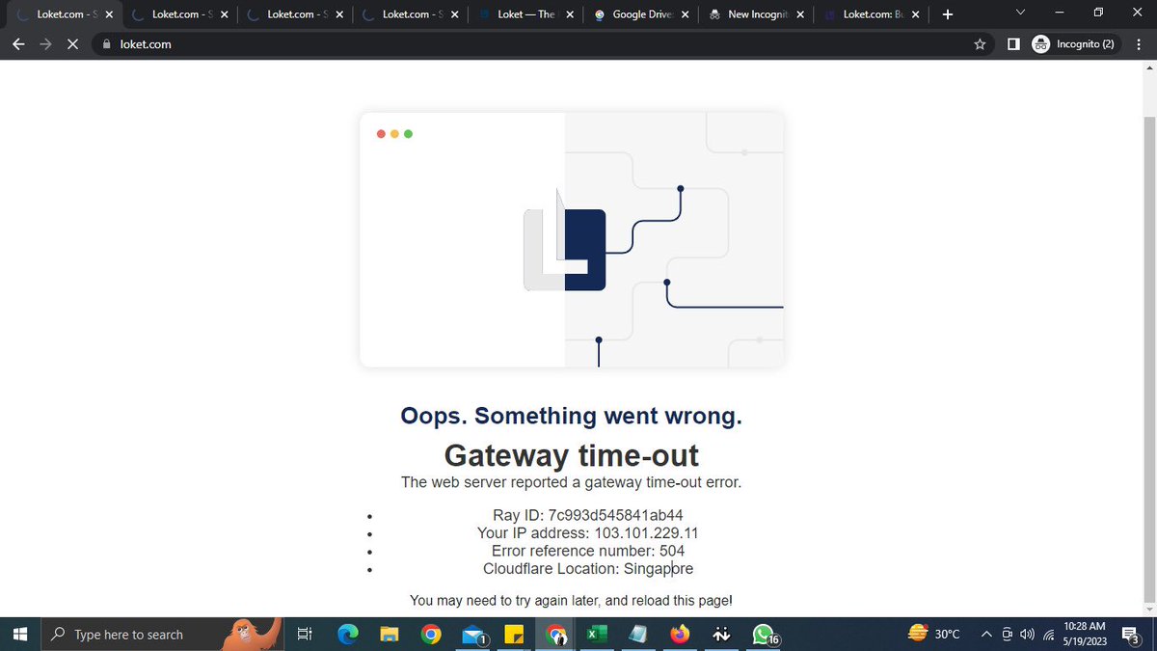
Task: Close the 'Loket — The' tab
Action: tap(570, 14)
